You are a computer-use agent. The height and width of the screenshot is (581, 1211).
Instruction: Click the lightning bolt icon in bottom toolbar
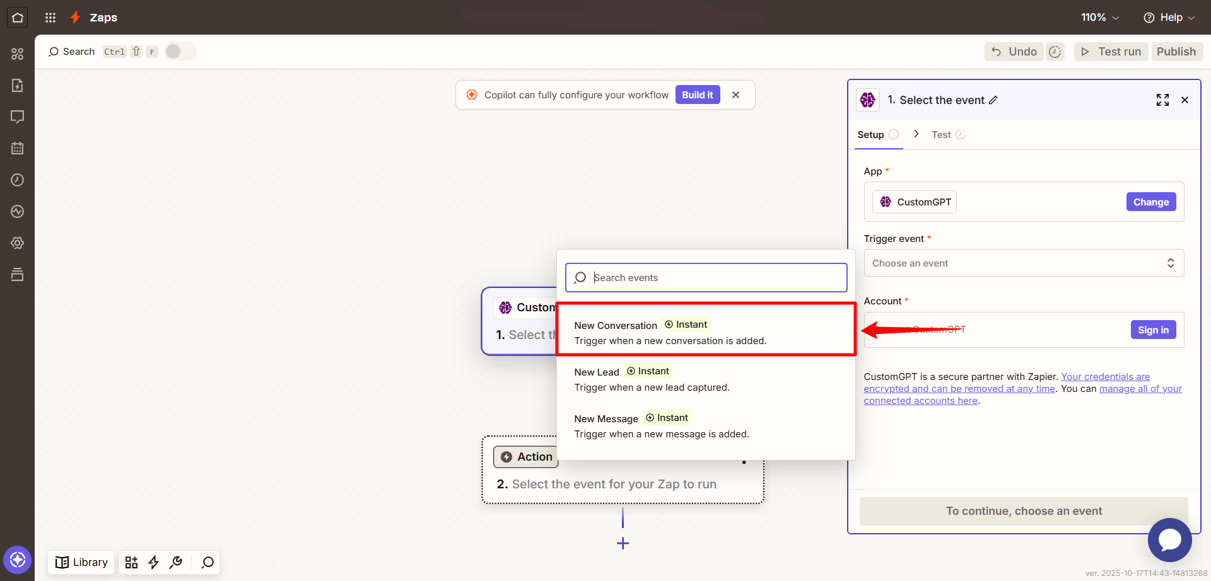(153, 562)
